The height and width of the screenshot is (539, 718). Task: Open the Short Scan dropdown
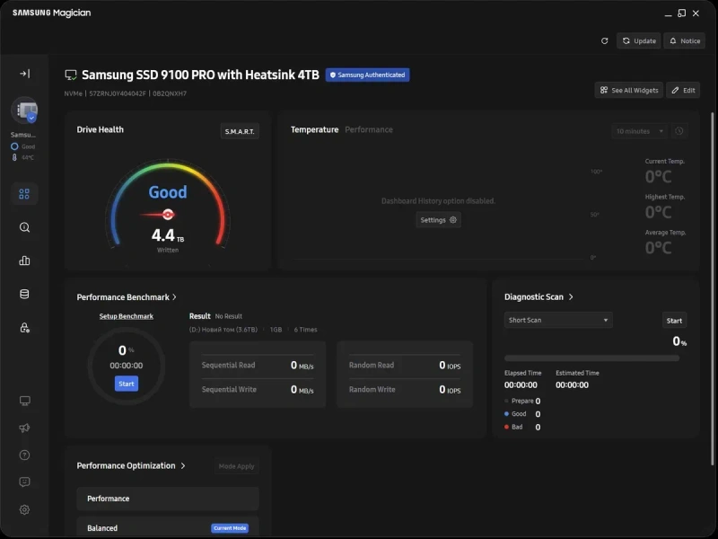[558, 320]
